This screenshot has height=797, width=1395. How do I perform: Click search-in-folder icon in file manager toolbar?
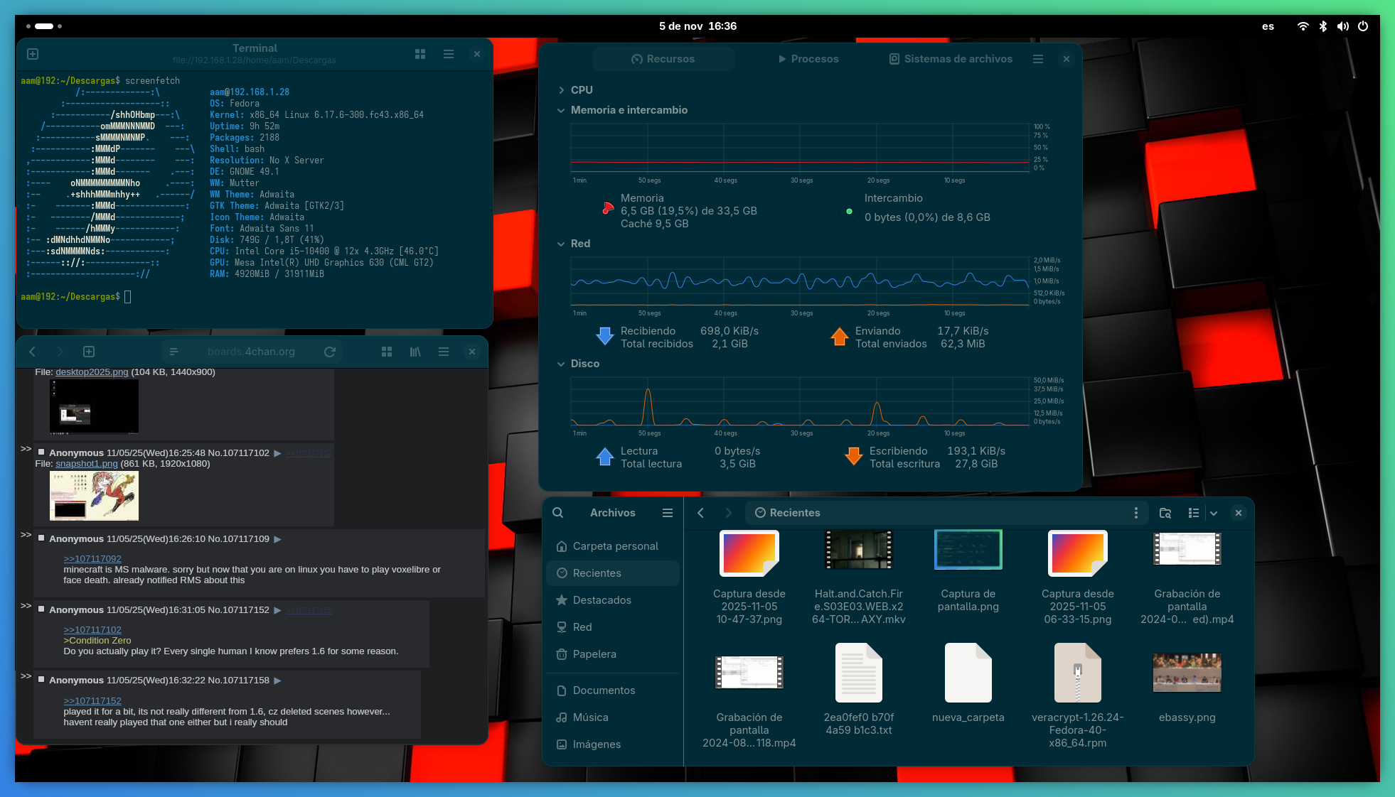coord(1165,513)
